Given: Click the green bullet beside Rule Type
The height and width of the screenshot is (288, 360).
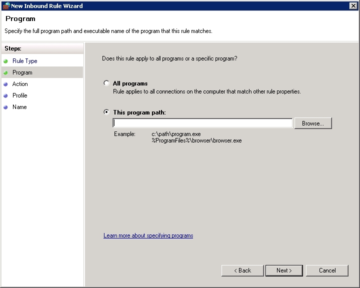Looking at the screenshot, I should 5,61.
